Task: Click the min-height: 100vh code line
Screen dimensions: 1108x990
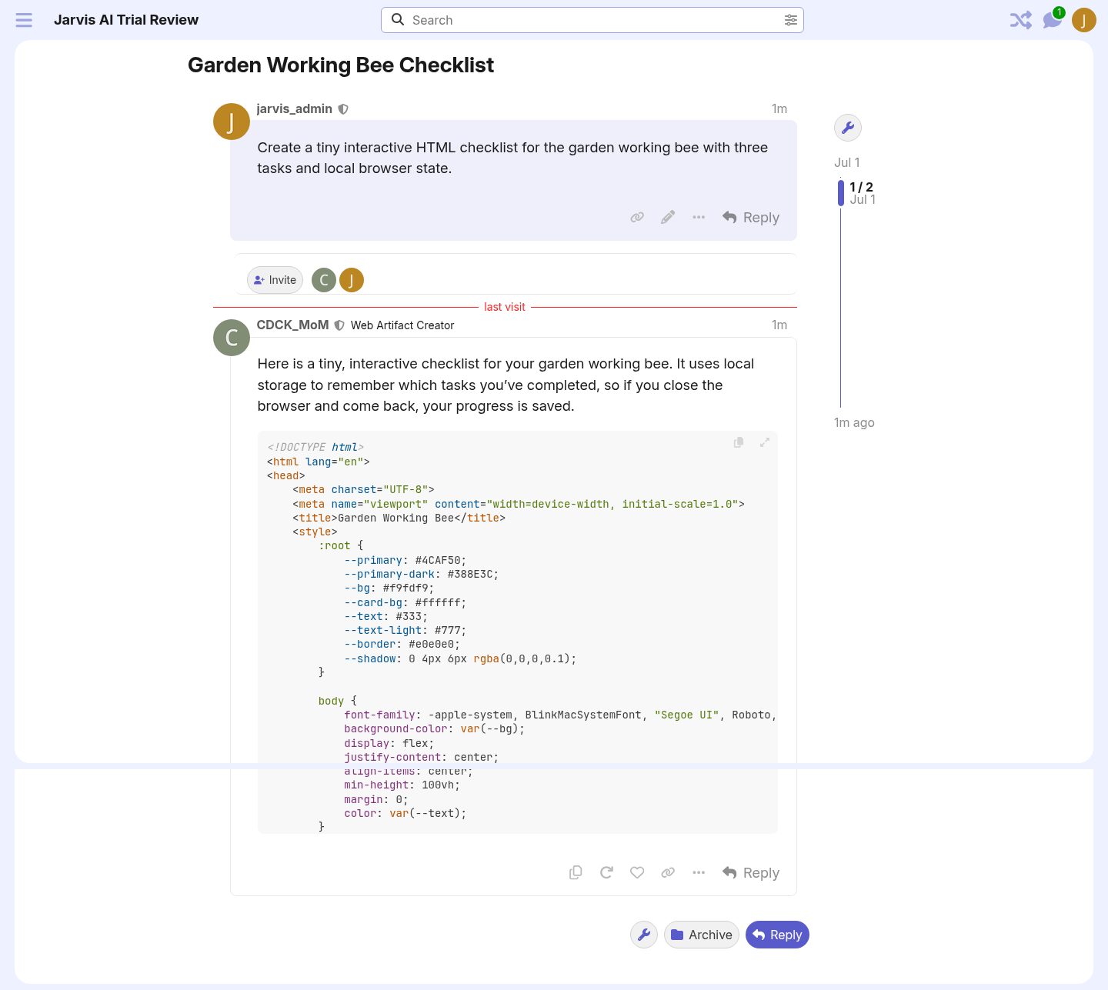Action: click(x=402, y=785)
